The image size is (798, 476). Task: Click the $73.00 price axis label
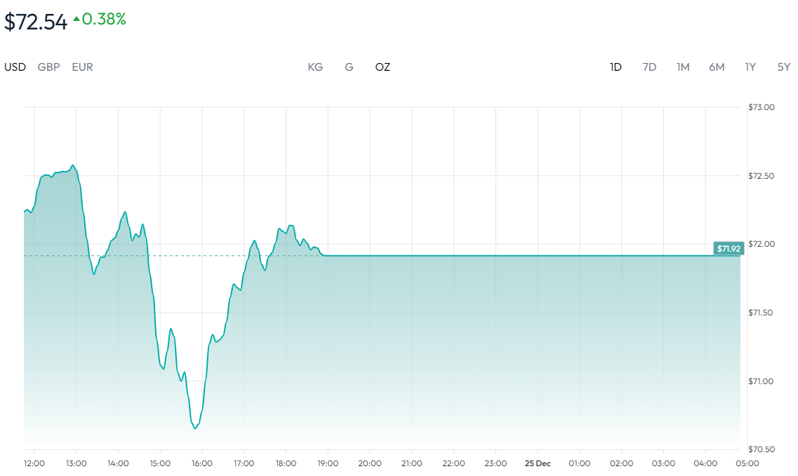[x=762, y=107]
